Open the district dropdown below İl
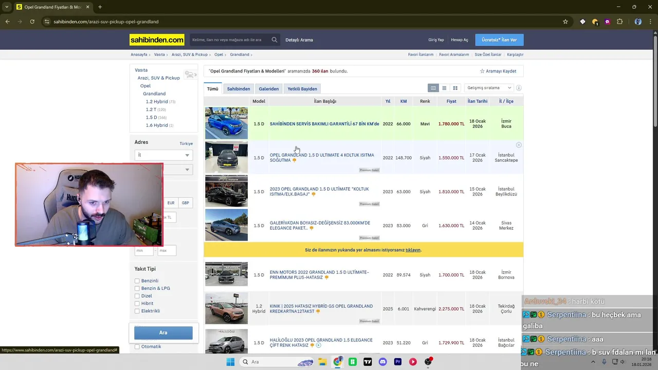Image resolution: width=658 pixels, height=370 pixels. [178, 170]
